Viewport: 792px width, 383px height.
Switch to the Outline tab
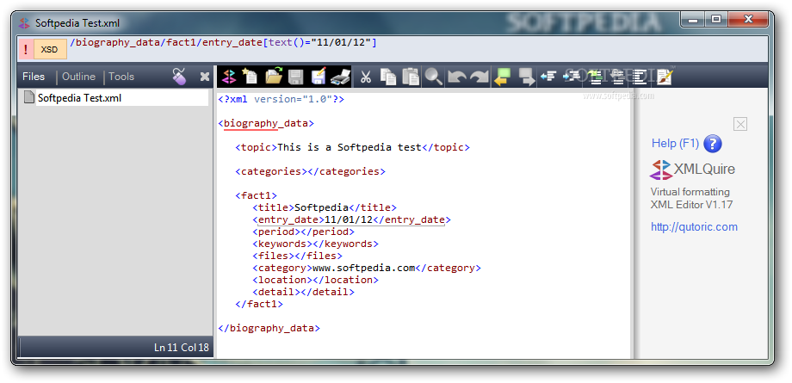click(x=79, y=77)
